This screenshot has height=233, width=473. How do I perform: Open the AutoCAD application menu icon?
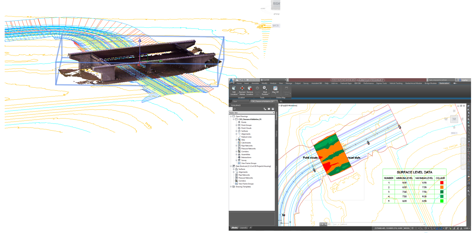(x=231, y=81)
